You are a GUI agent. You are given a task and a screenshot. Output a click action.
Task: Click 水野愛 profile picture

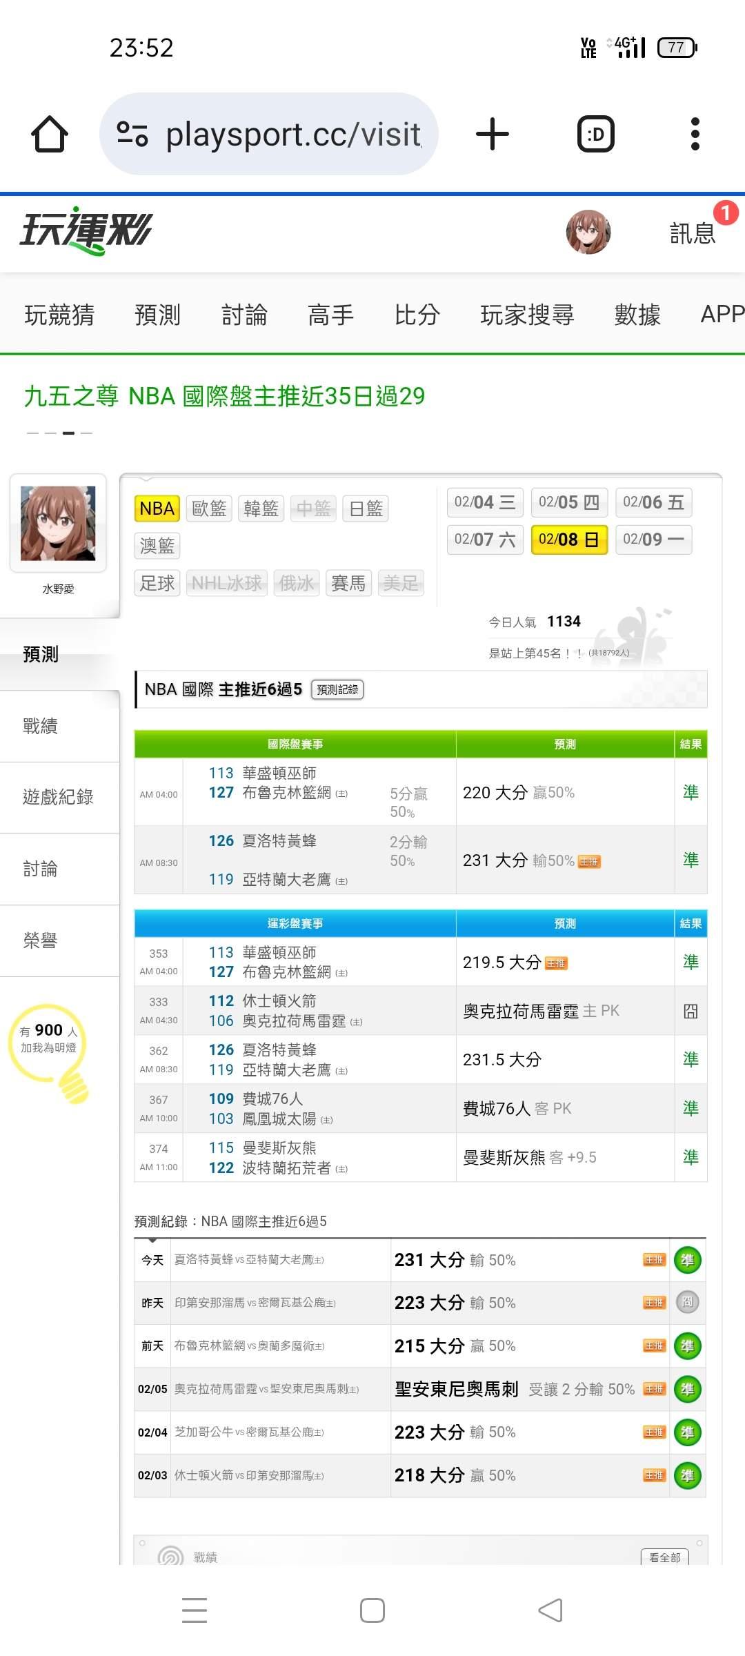pos(58,523)
